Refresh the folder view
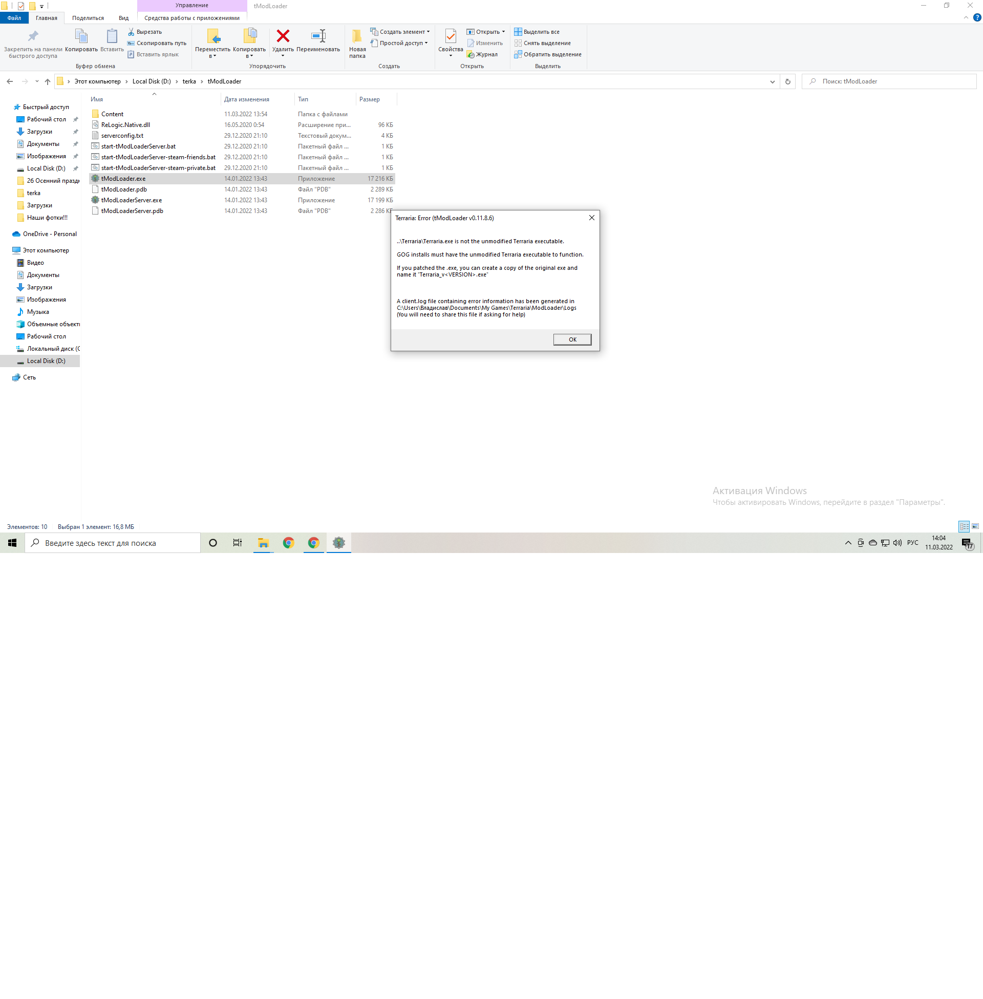This screenshot has width=983, height=999. (x=788, y=81)
